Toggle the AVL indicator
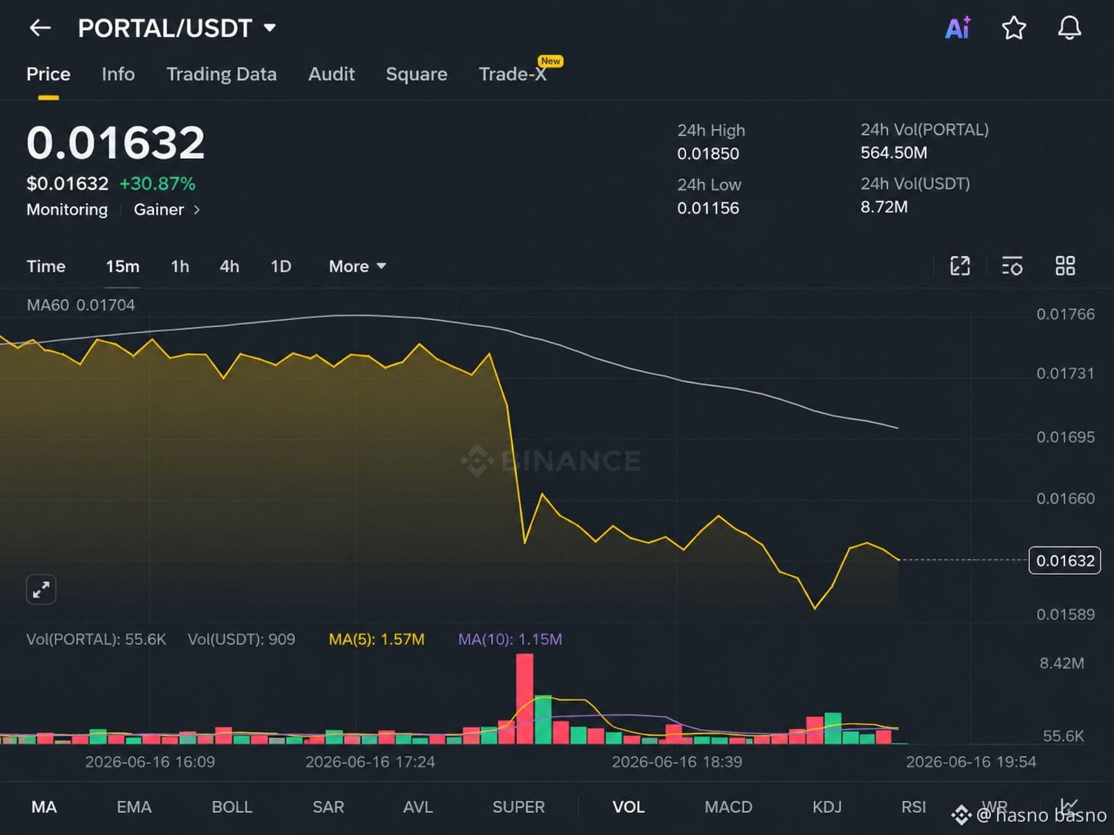 click(418, 807)
